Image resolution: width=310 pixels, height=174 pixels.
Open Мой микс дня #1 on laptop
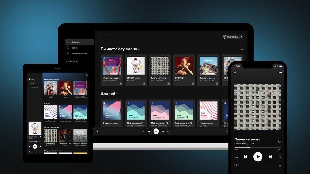[136, 113]
